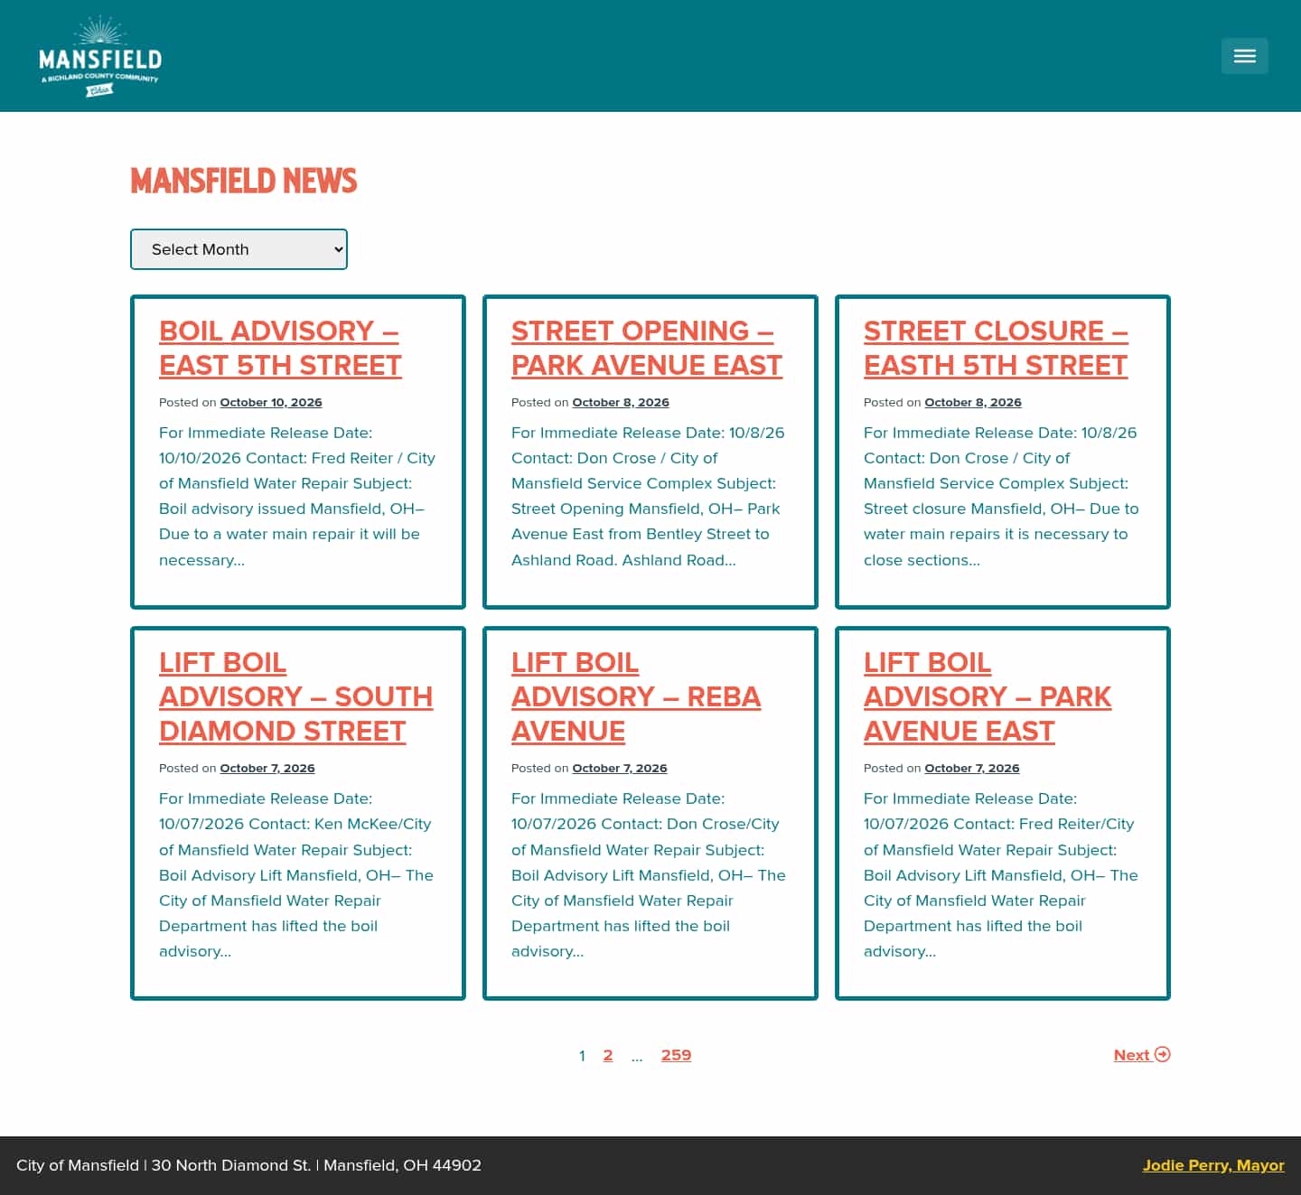Viewport: 1301px width, 1195px height.
Task: Open Lift Boil Advisory – Park Avenue East
Action: click(987, 696)
